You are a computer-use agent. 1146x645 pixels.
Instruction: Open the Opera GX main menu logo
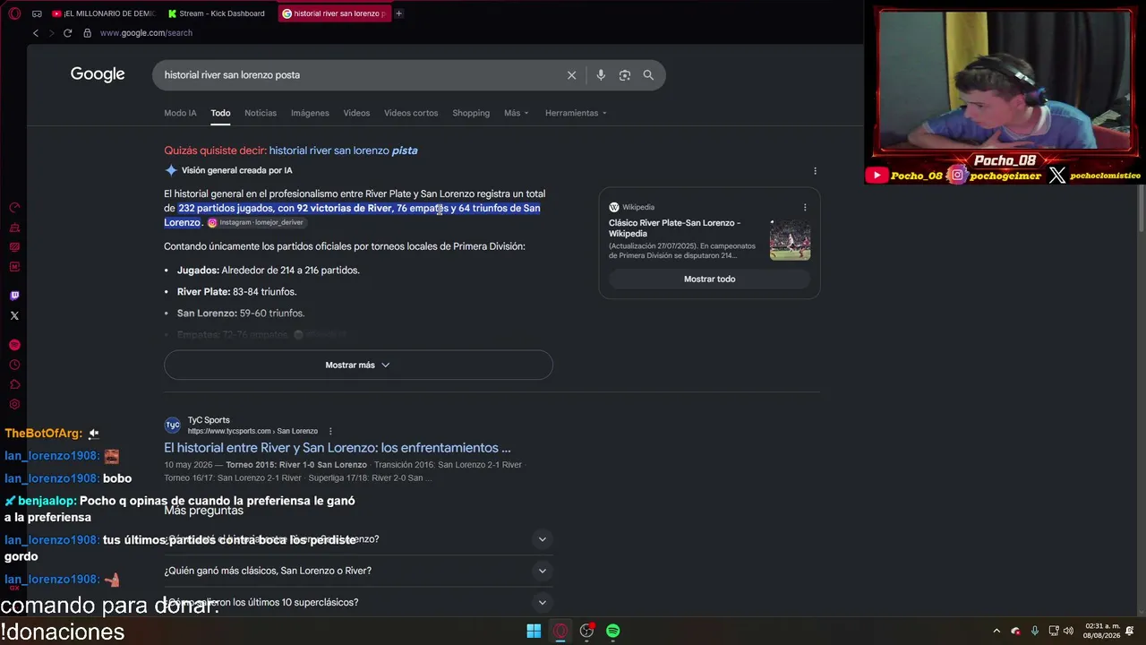pos(14,13)
